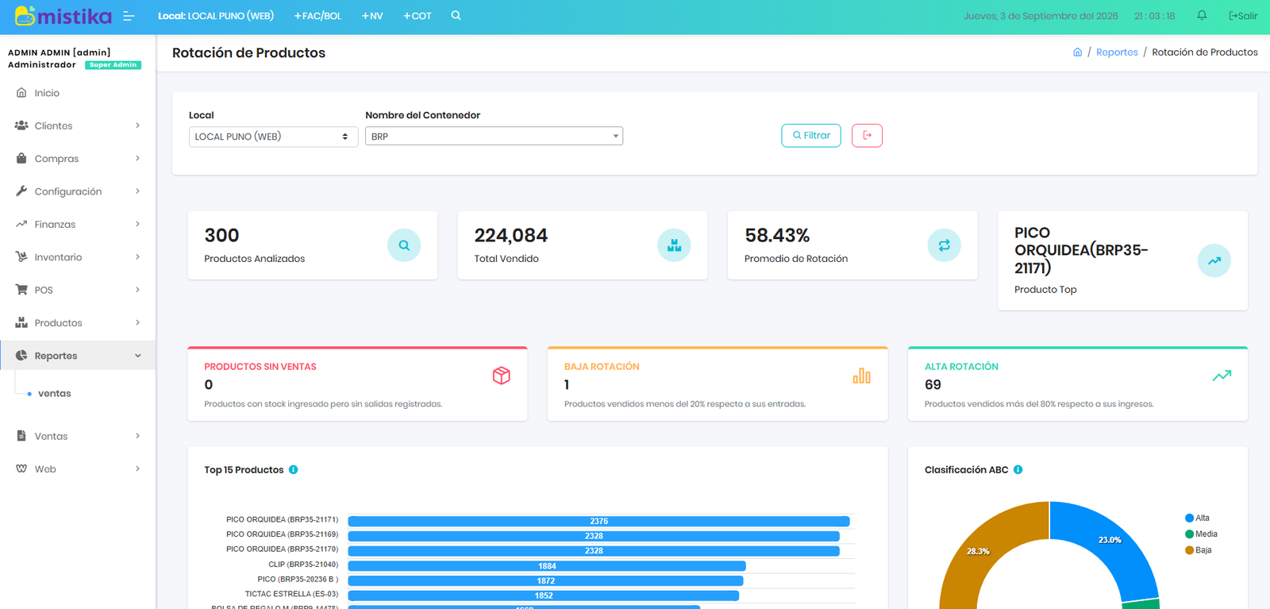
Task: Toggle Media series in ABC chart legend
Action: coord(1201,534)
